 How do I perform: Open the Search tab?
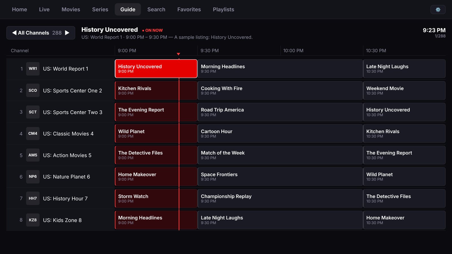(x=156, y=10)
